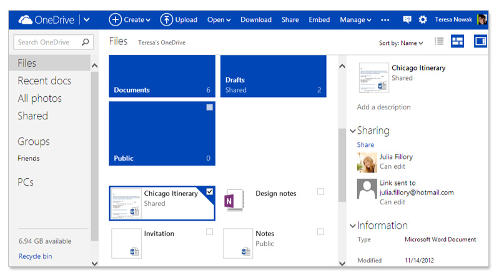Screen dimensions: 499x275
Task: Click Julia Fillory's photo
Action: pyautogui.click(x=367, y=162)
